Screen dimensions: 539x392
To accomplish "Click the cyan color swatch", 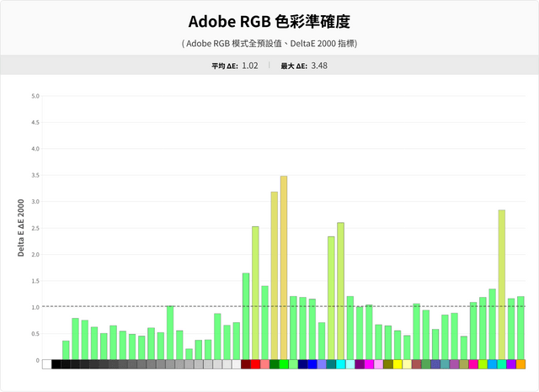I will (340, 364).
